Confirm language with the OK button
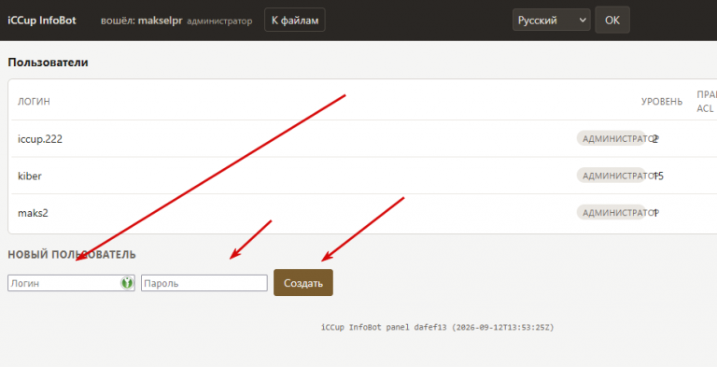The image size is (717, 367). [612, 21]
